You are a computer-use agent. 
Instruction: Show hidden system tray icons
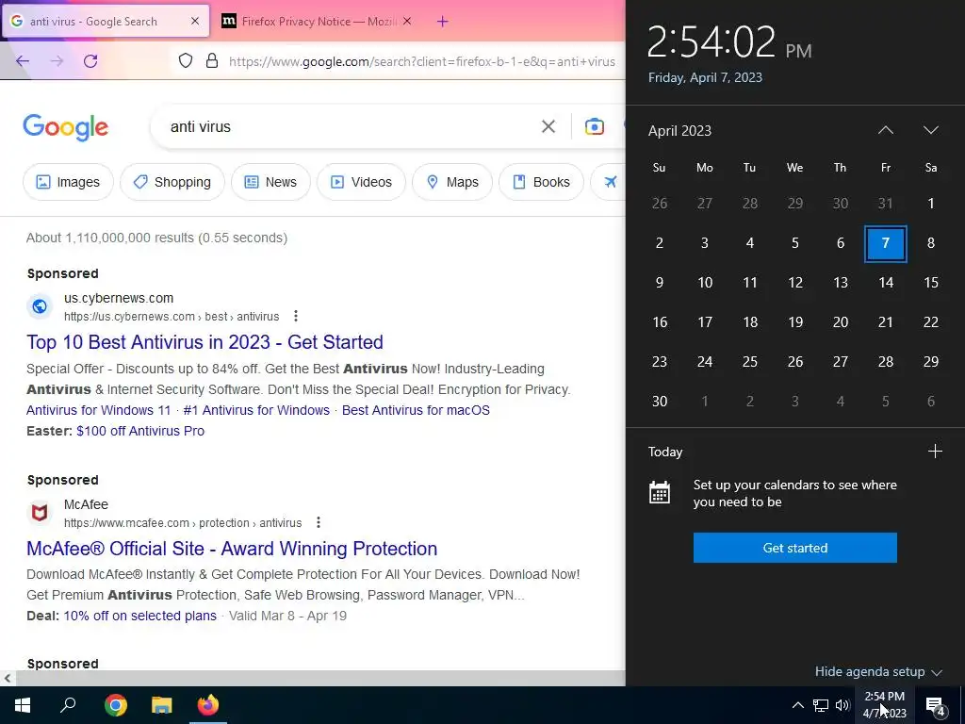[797, 705]
